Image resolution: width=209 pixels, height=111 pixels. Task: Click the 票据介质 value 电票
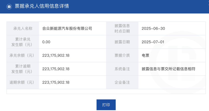tap(146, 55)
